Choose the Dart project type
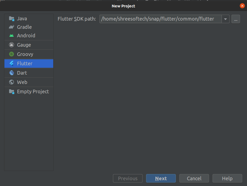 [x=22, y=73]
